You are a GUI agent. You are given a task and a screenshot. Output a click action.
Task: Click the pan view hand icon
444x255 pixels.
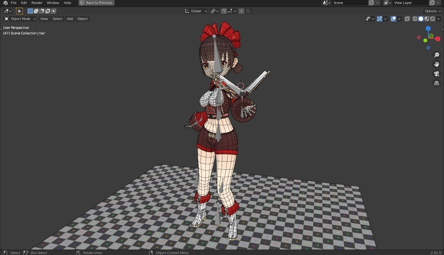(x=437, y=64)
